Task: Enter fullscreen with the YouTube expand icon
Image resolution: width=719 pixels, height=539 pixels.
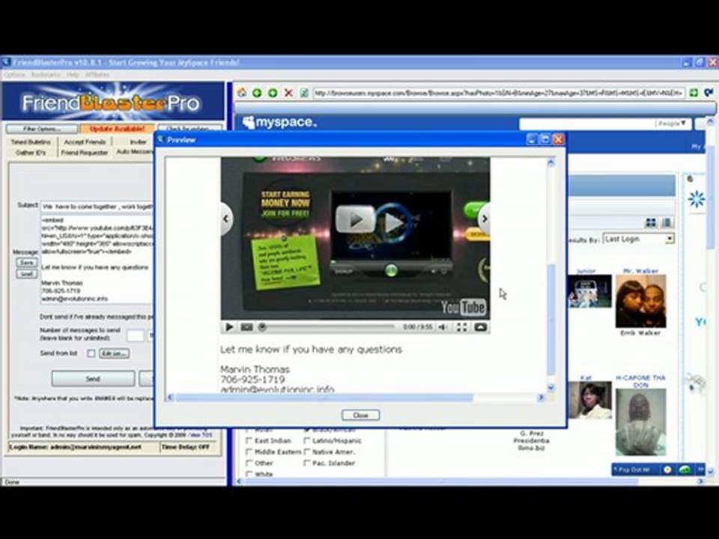Action: point(462,327)
